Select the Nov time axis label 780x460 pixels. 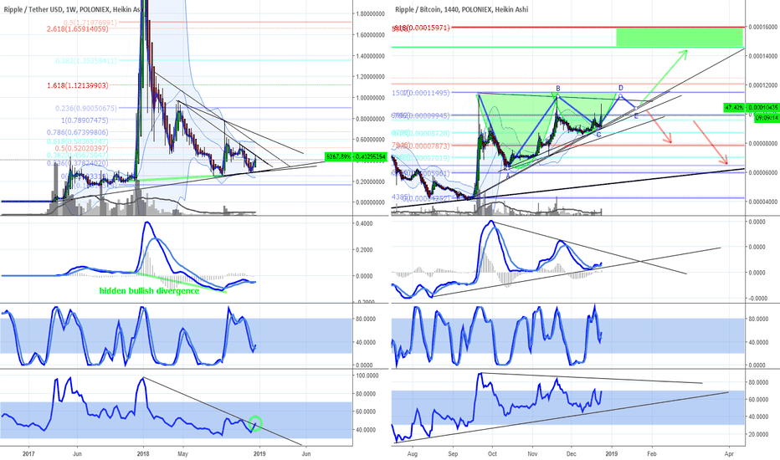pyautogui.click(x=533, y=453)
